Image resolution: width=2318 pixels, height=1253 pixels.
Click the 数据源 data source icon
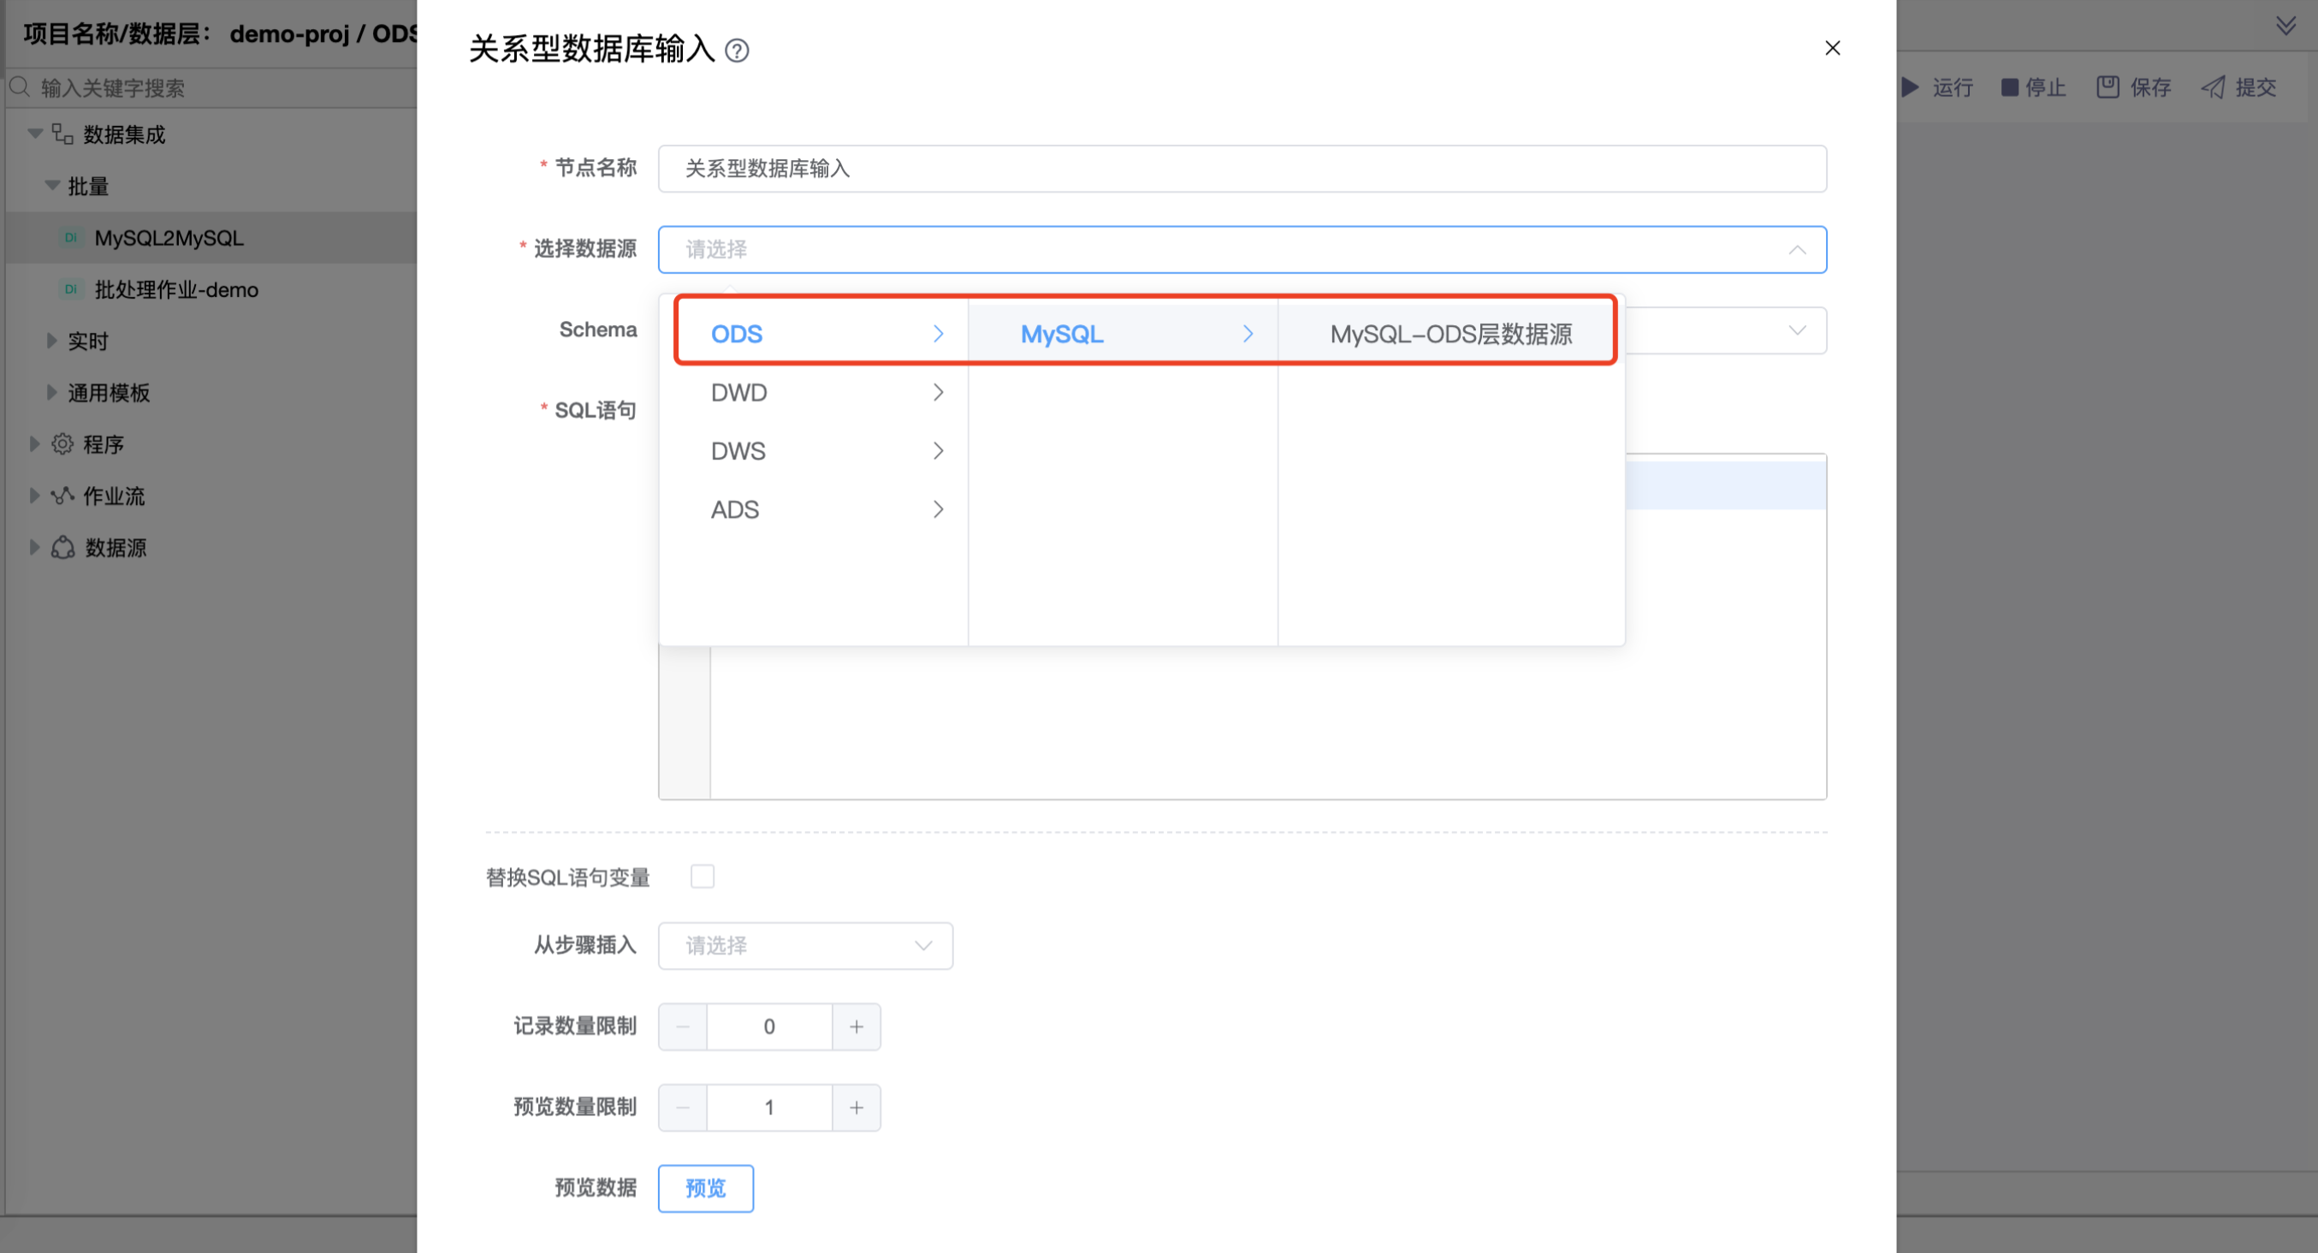[62, 547]
